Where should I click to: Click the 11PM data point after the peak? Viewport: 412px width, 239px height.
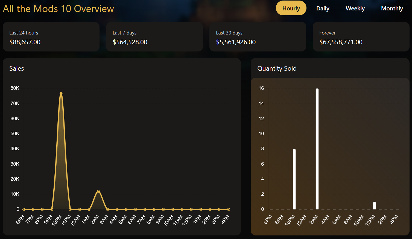[x=70, y=209]
